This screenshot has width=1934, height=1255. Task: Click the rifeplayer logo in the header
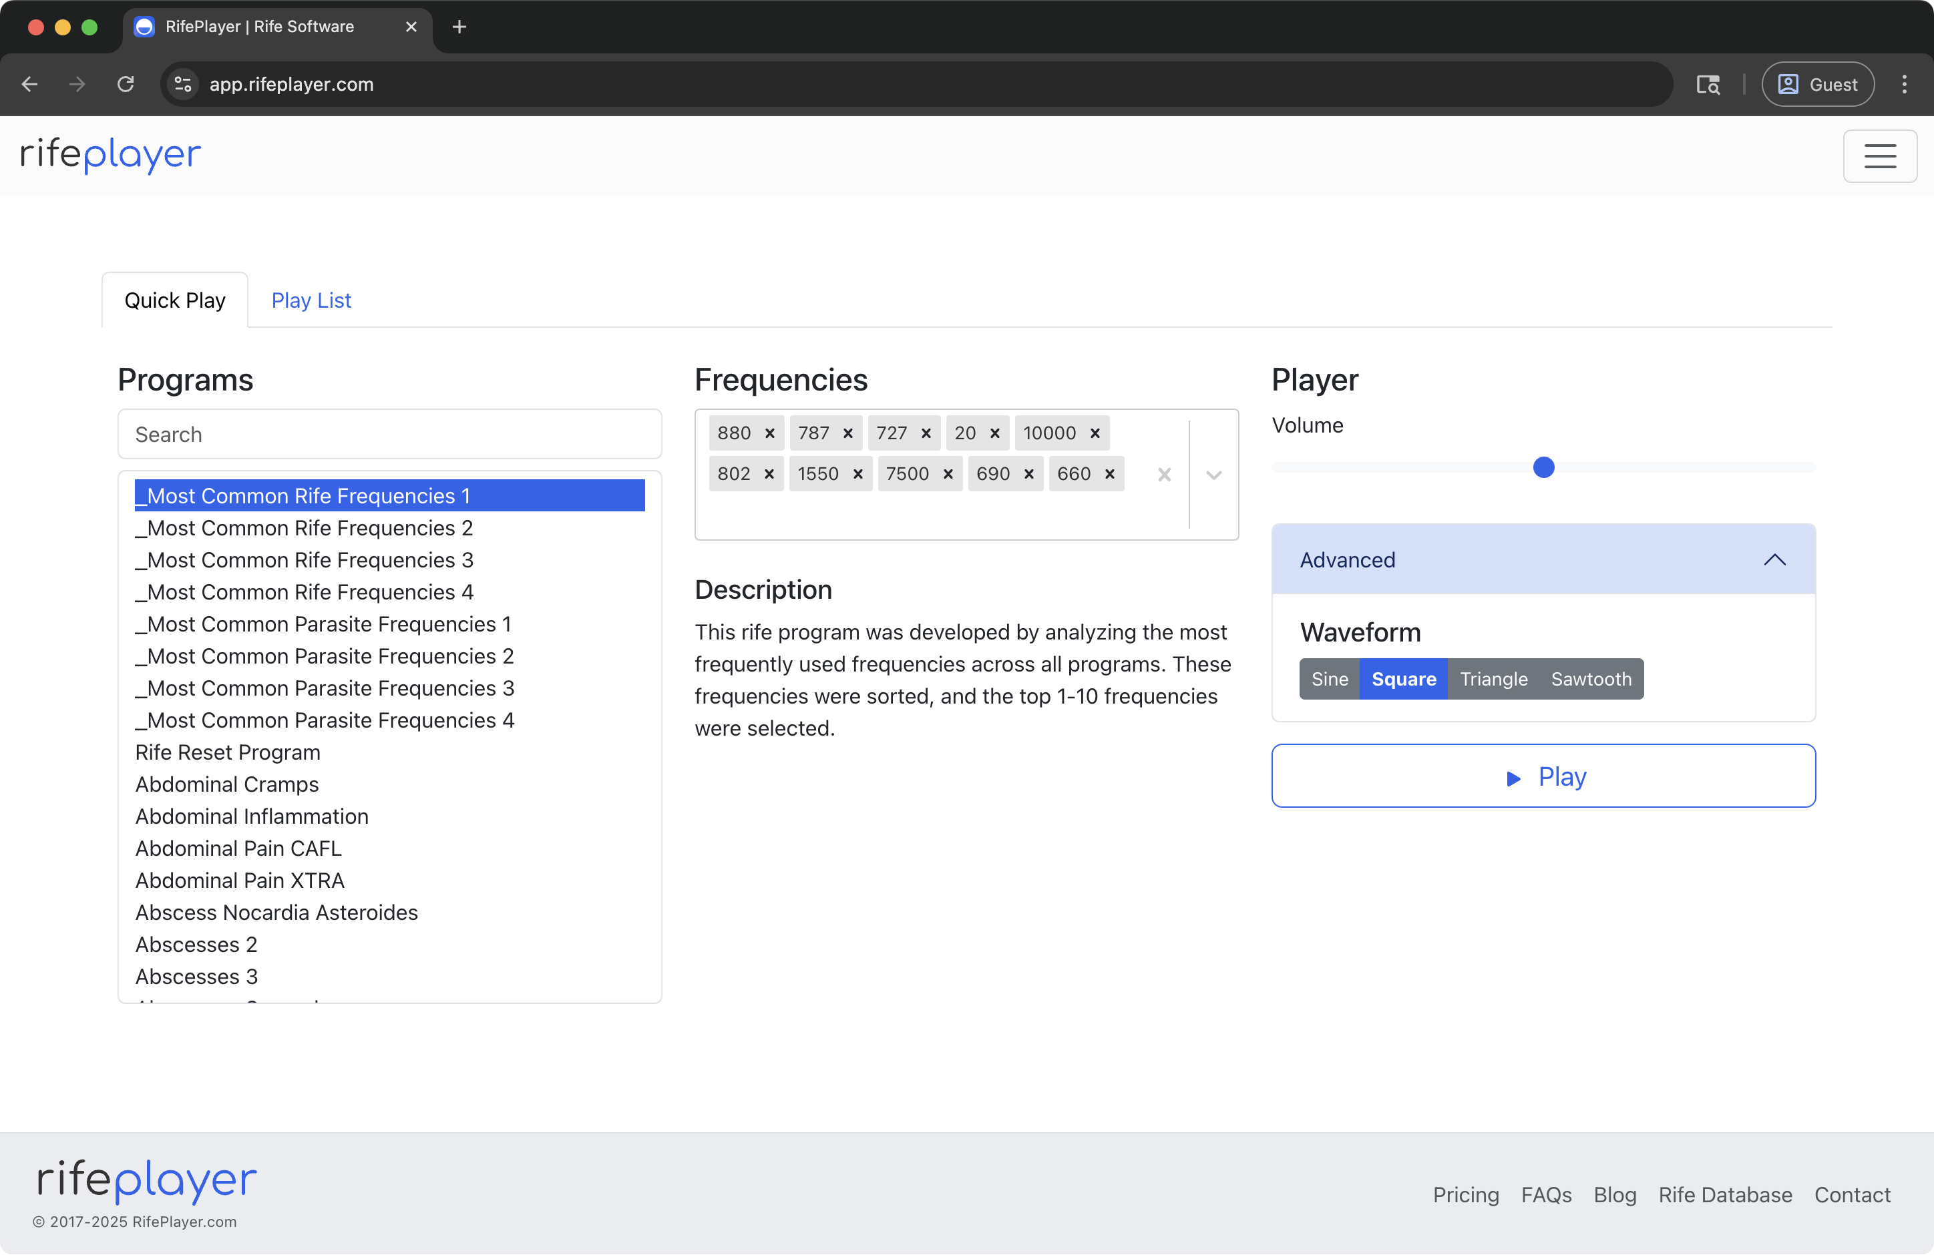coord(110,155)
